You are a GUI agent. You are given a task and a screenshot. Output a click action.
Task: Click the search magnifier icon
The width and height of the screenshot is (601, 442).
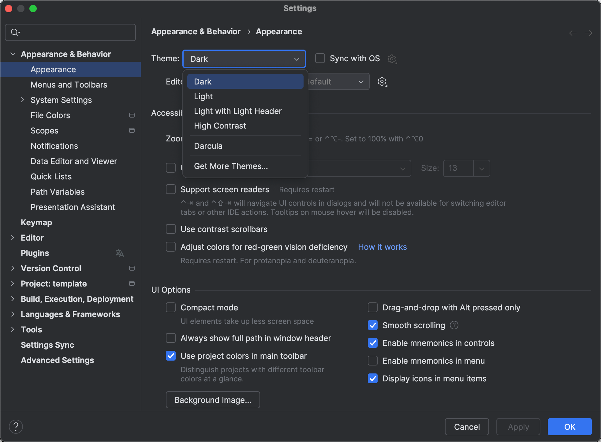pyautogui.click(x=15, y=32)
